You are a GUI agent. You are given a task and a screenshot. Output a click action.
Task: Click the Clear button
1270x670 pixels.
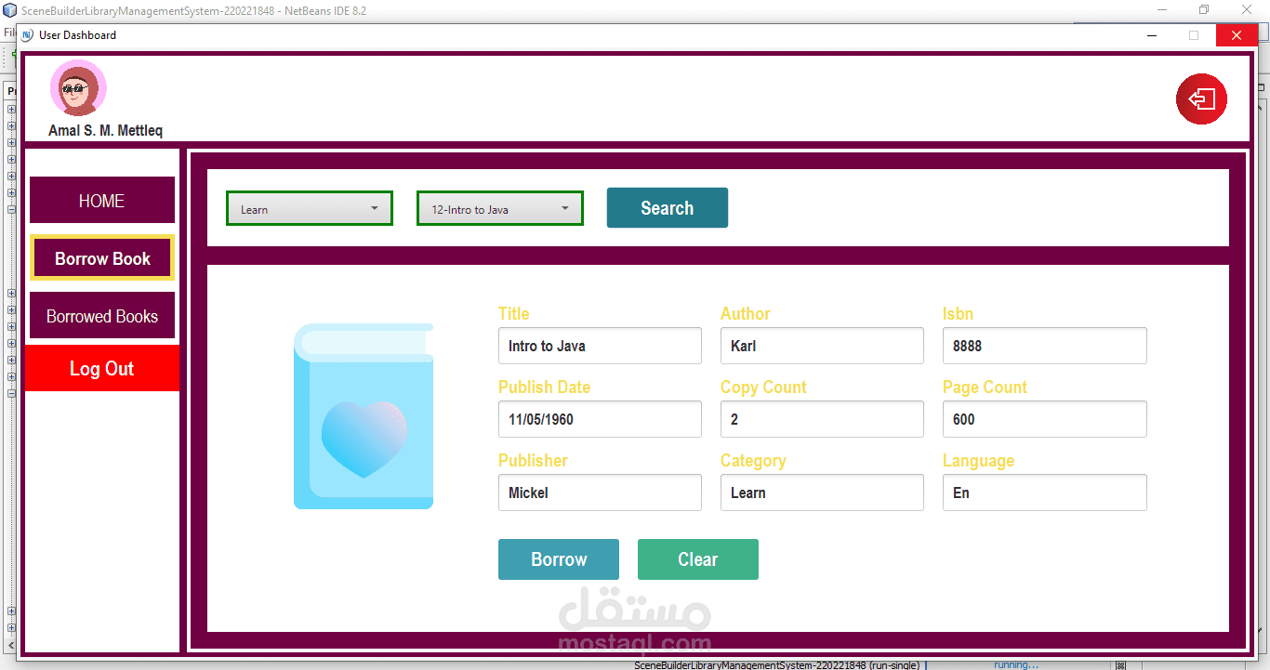(697, 558)
